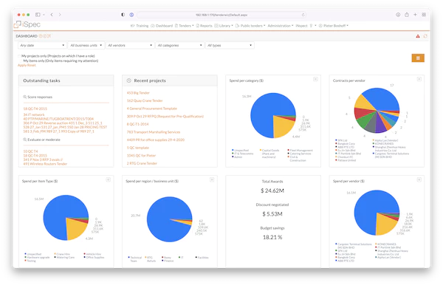Open the 162 Quay Crane Tender project
This screenshot has width=443, height=285.
145,100
